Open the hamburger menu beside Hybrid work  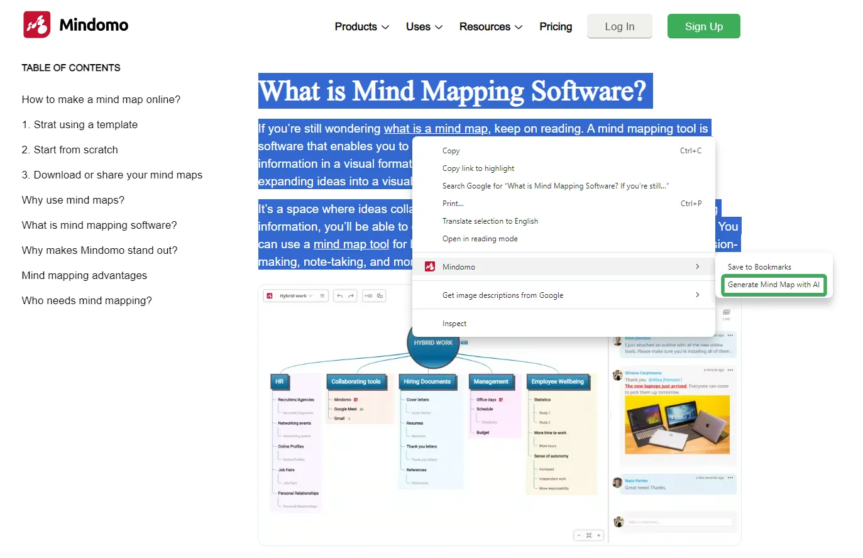[322, 295]
